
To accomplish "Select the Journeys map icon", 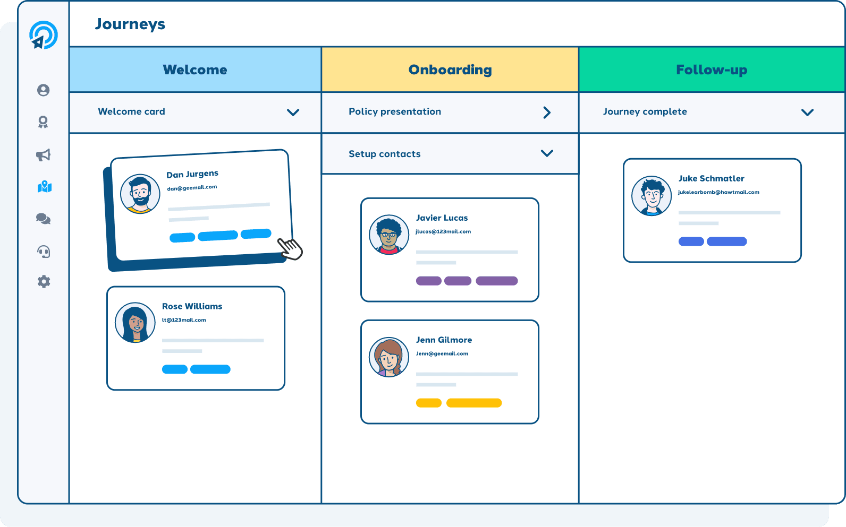I will click(45, 187).
